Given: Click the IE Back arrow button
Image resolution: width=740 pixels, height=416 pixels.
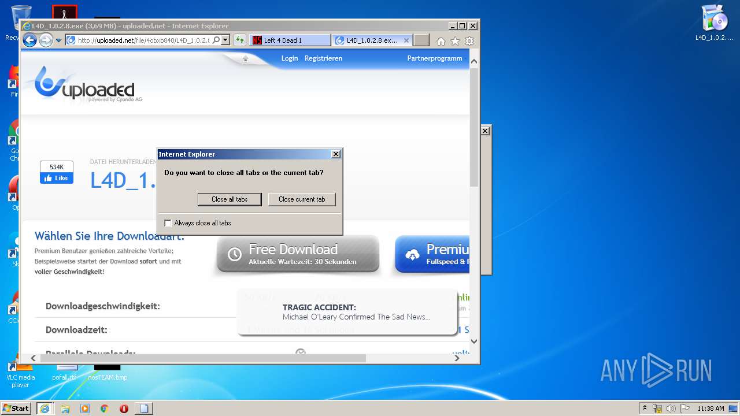Looking at the screenshot, I should [x=29, y=40].
